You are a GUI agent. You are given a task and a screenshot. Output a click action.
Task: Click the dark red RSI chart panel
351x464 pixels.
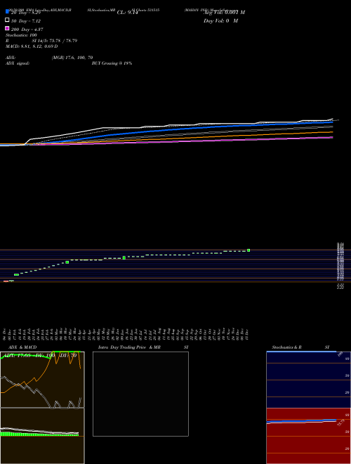[308, 436]
